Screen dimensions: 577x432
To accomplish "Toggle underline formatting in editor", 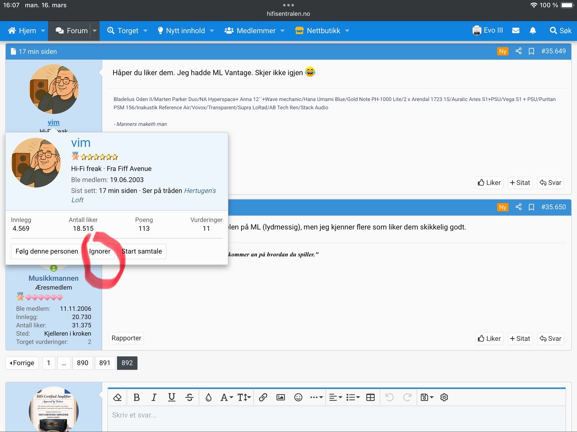I will point(171,397).
